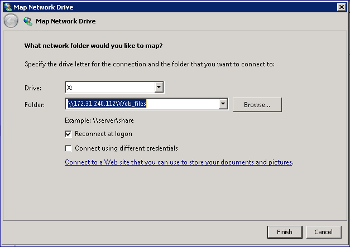350x247 pixels.
Task: Click the 'Drive:' field label
Action: click(x=33, y=88)
